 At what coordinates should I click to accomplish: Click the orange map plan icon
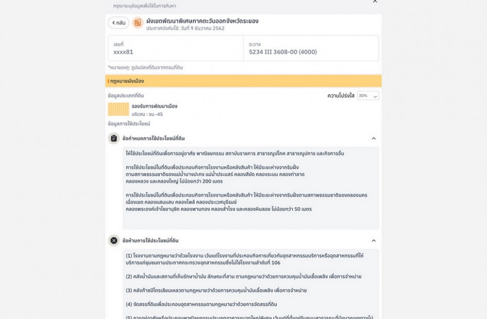point(138,23)
